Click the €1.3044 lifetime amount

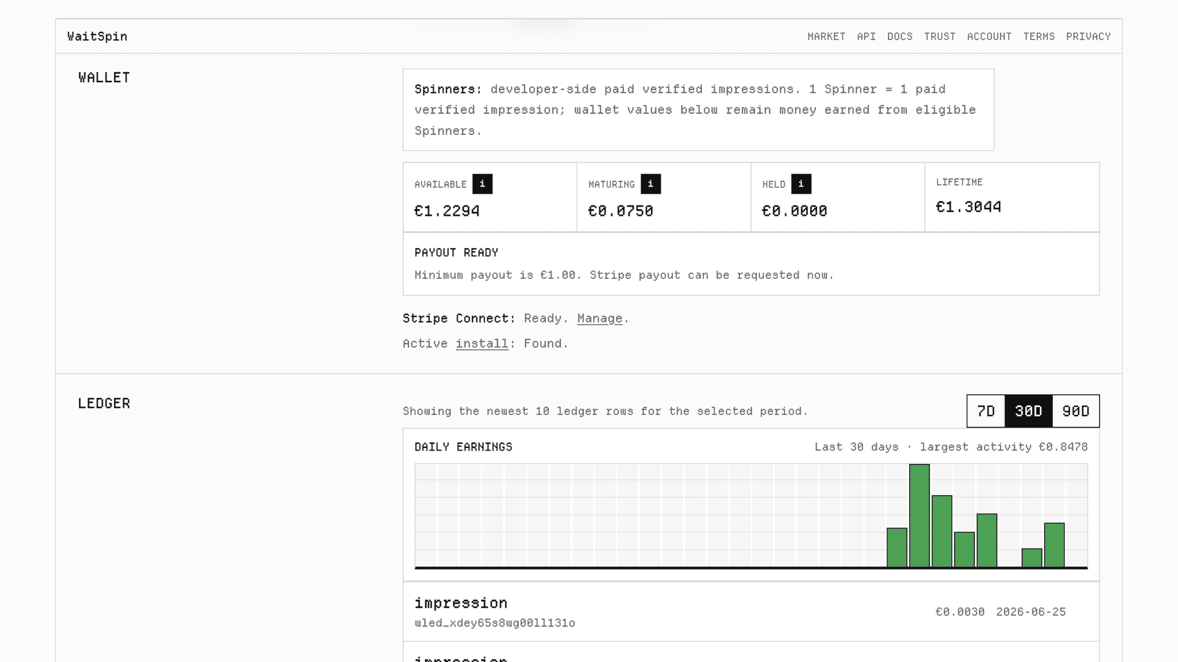968,207
